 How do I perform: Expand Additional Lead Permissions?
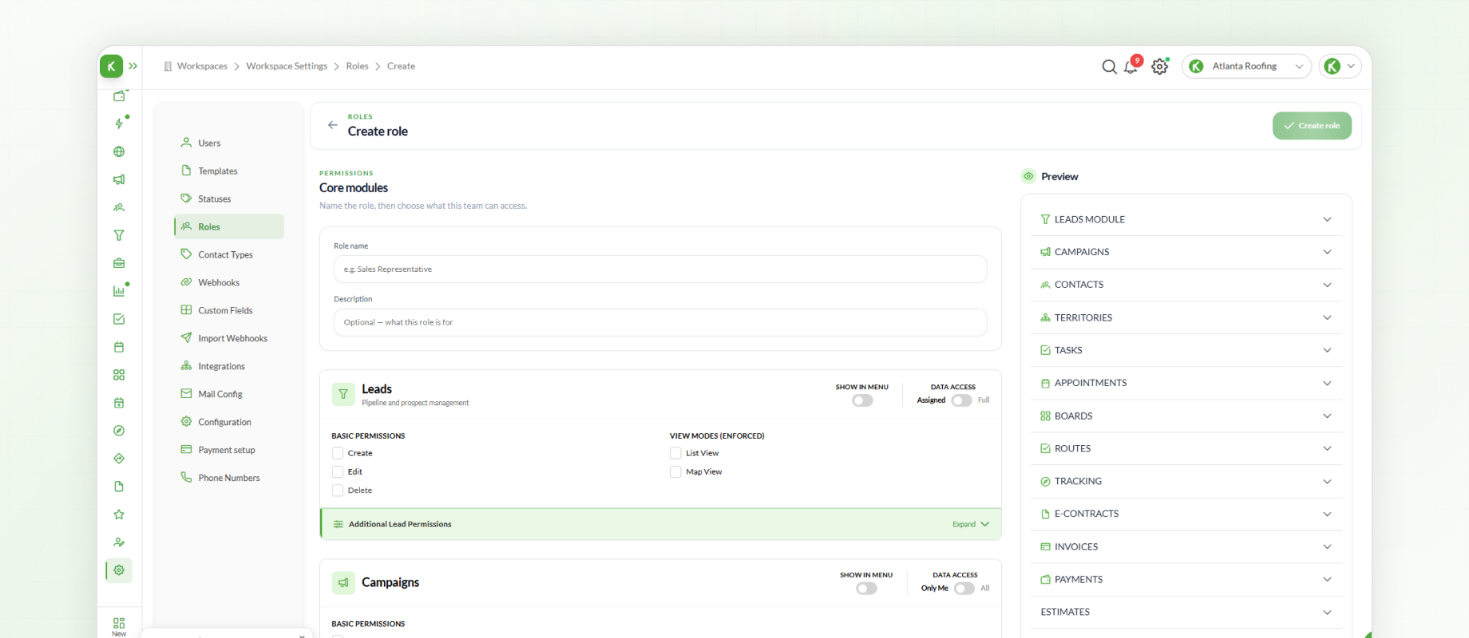point(661,524)
